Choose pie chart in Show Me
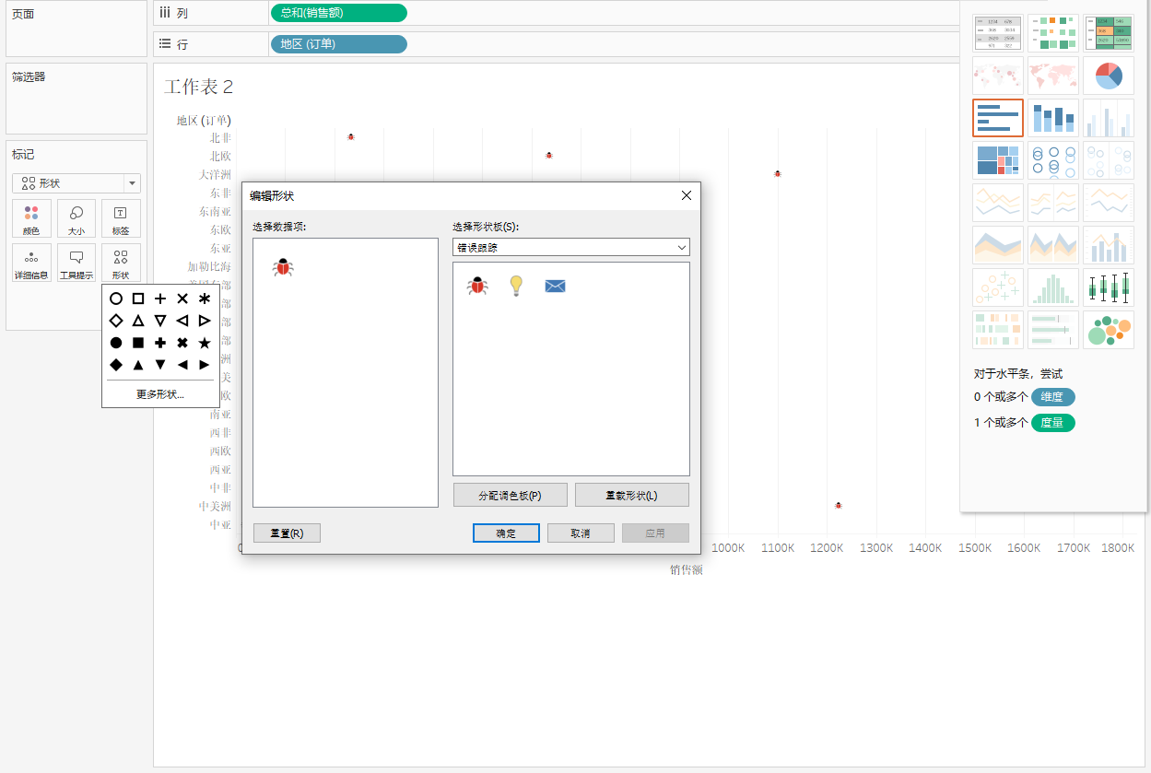1151x773 pixels. (1109, 76)
